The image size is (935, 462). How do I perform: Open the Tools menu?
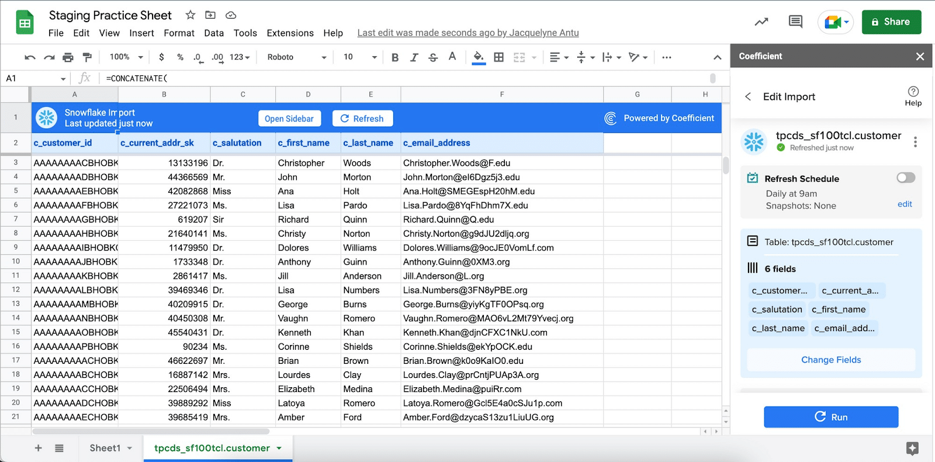tap(245, 33)
